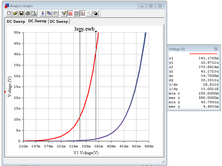
Task: Open the third DC Sweep tab
Action: (x=59, y=21)
